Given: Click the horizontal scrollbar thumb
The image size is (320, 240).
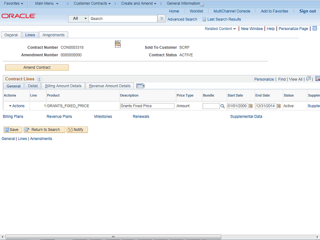Looking at the screenshot, I should [x=113, y=237].
